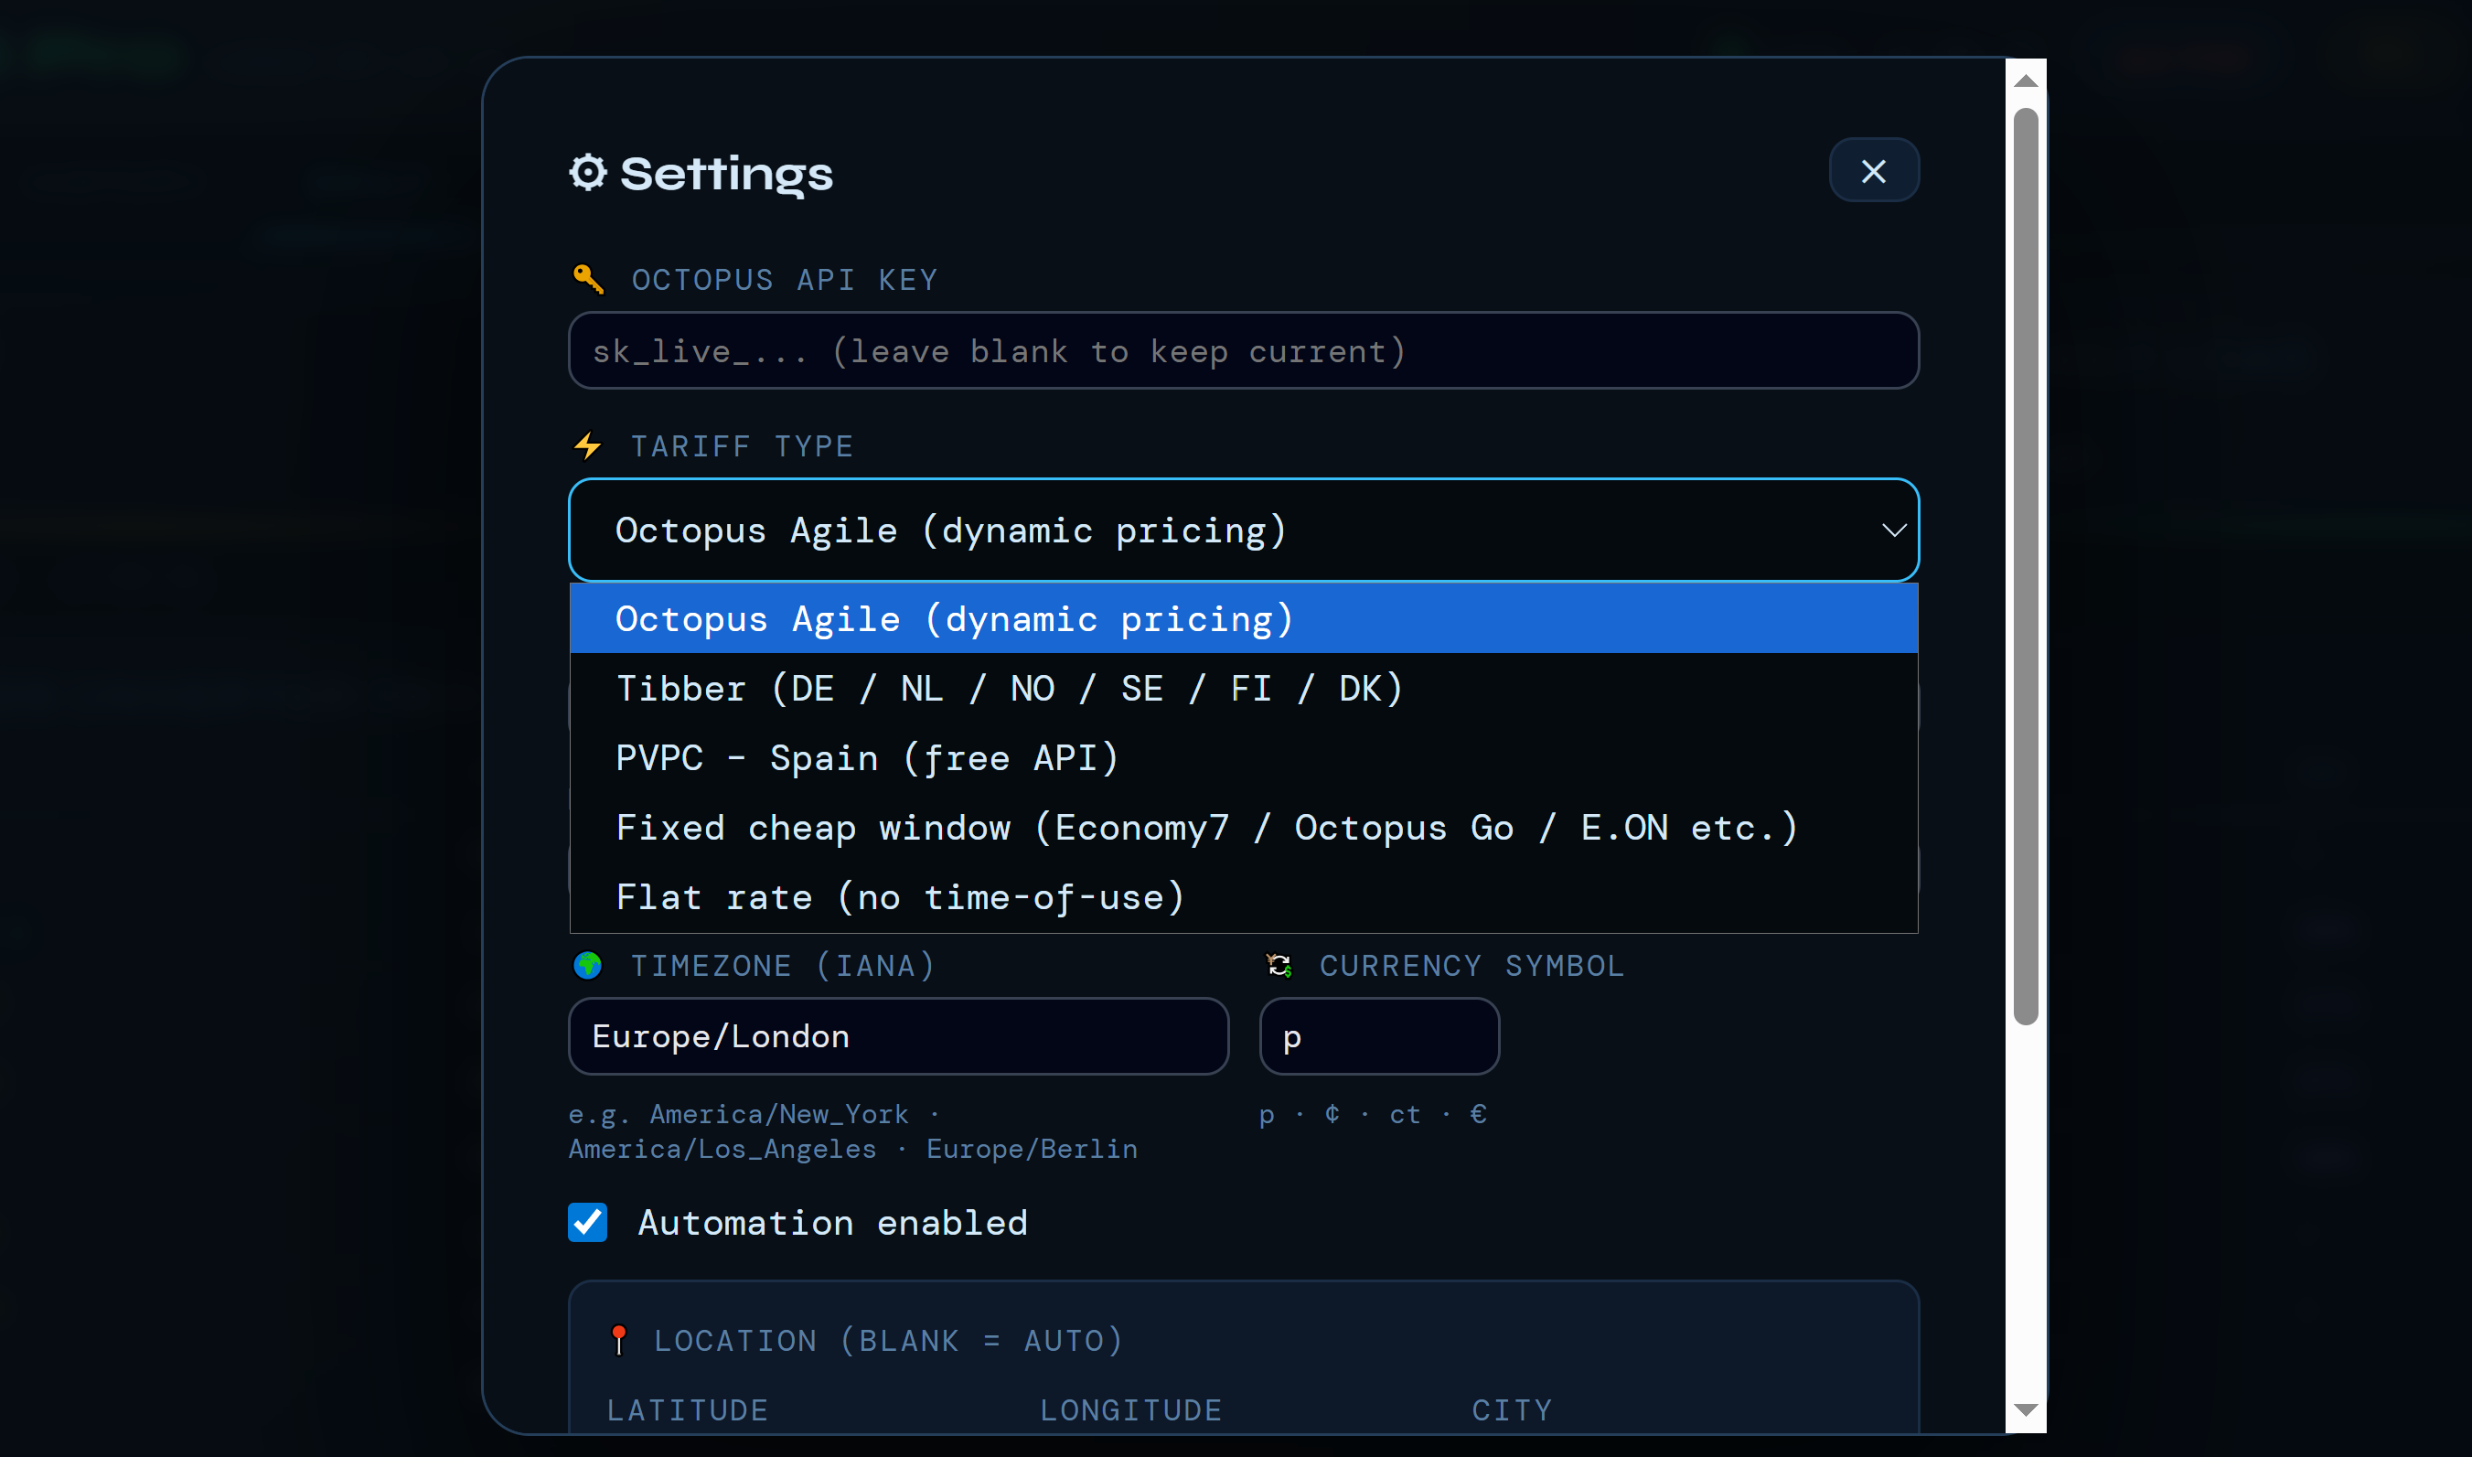Choose Fixed cheap window (Economy7) option
Screen dimensions: 2472x1457
(1243, 828)
